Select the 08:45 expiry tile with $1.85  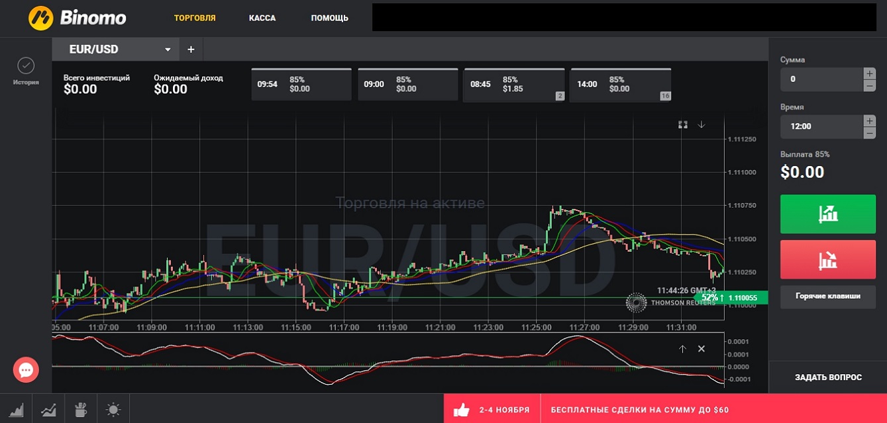pyautogui.click(x=514, y=85)
